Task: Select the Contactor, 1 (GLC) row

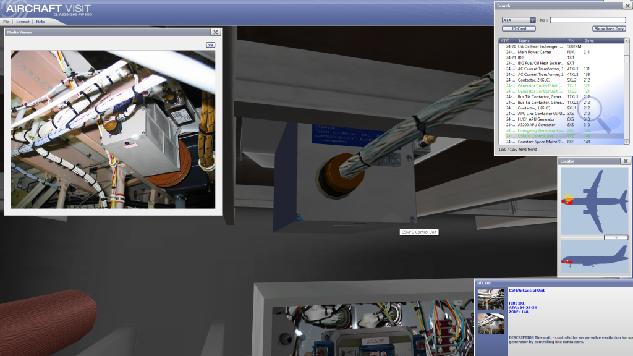Action: pyautogui.click(x=561, y=108)
